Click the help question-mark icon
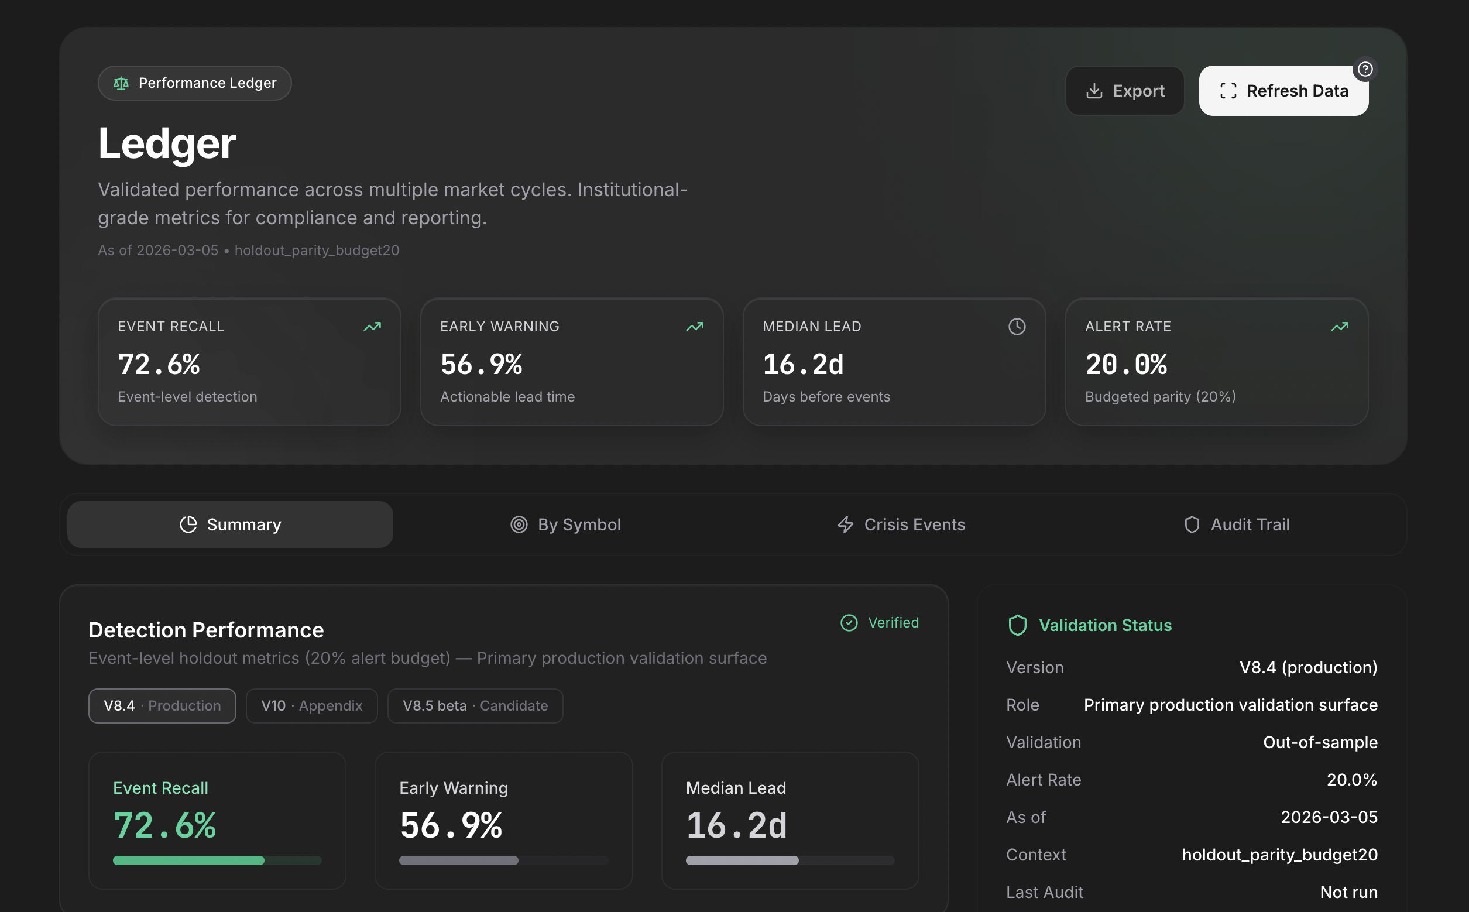Screen dimensions: 1469x912 pyautogui.click(x=1365, y=69)
